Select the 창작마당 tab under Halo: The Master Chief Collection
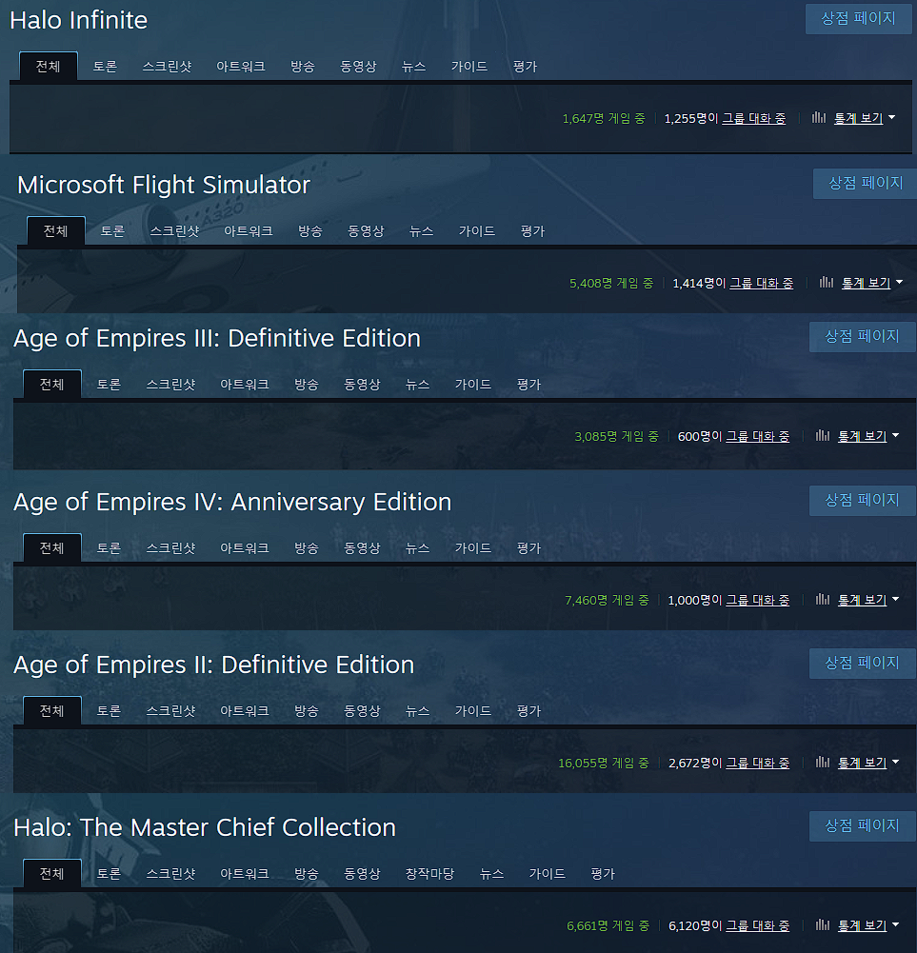 (x=429, y=873)
